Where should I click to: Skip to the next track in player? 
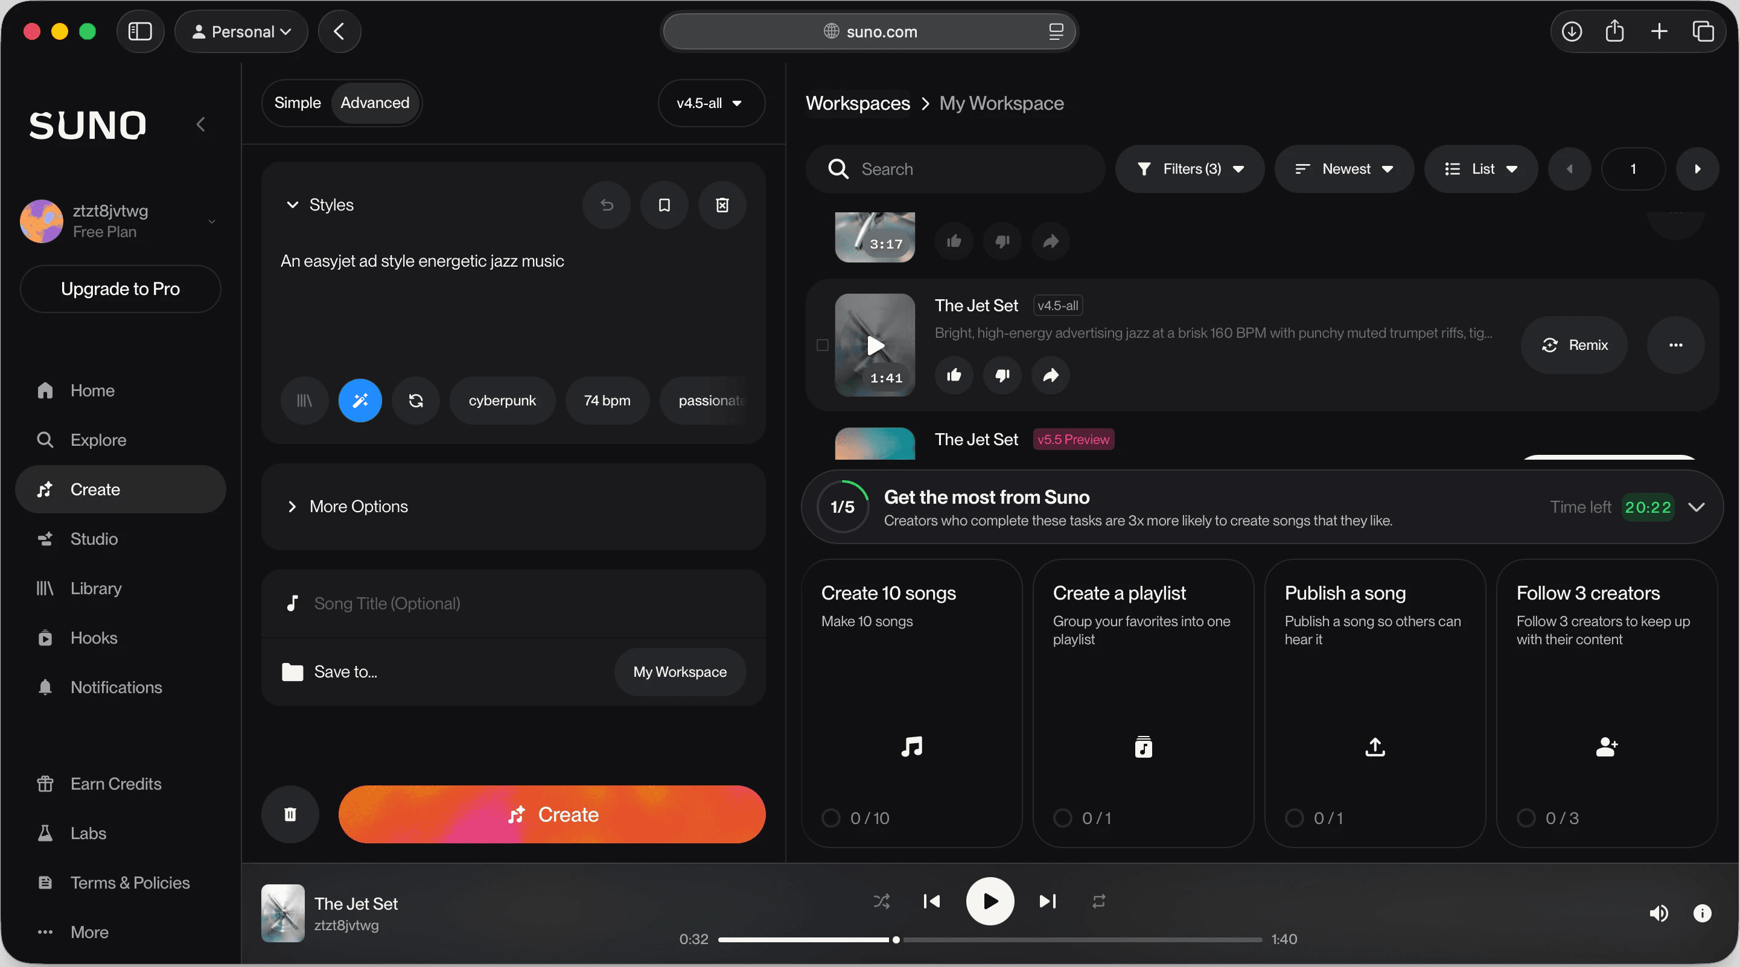point(1048,901)
